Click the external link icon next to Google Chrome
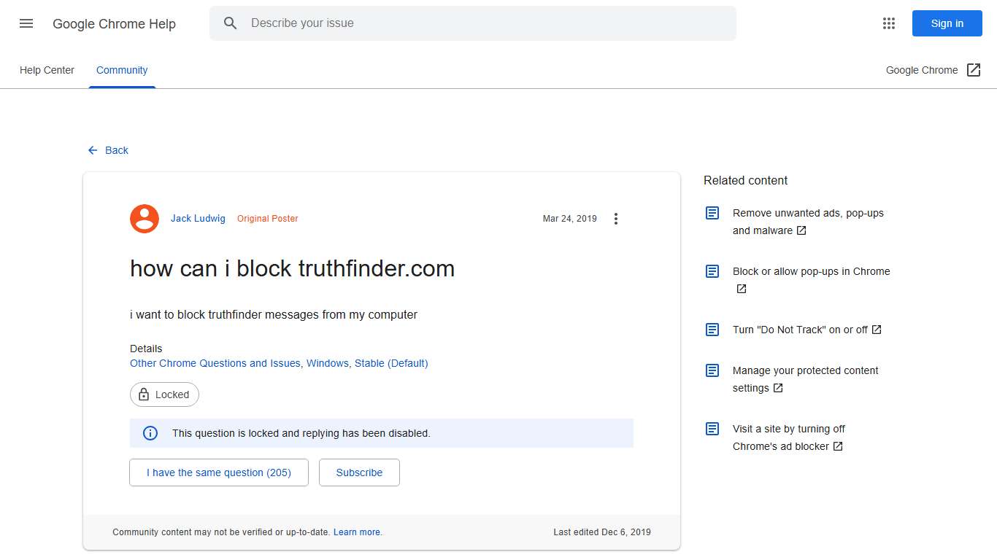997x560 pixels. point(974,69)
